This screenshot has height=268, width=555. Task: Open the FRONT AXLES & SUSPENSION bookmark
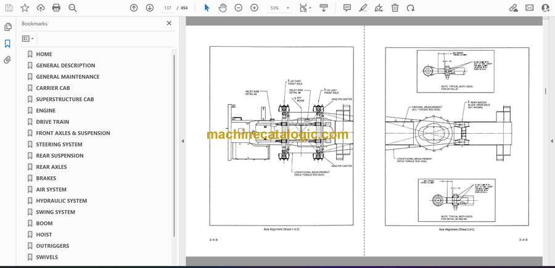(73, 133)
